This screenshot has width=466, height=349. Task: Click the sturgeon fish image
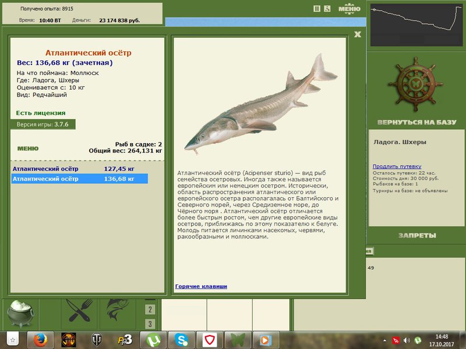point(260,105)
